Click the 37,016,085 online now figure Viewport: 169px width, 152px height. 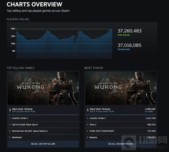click(129, 45)
